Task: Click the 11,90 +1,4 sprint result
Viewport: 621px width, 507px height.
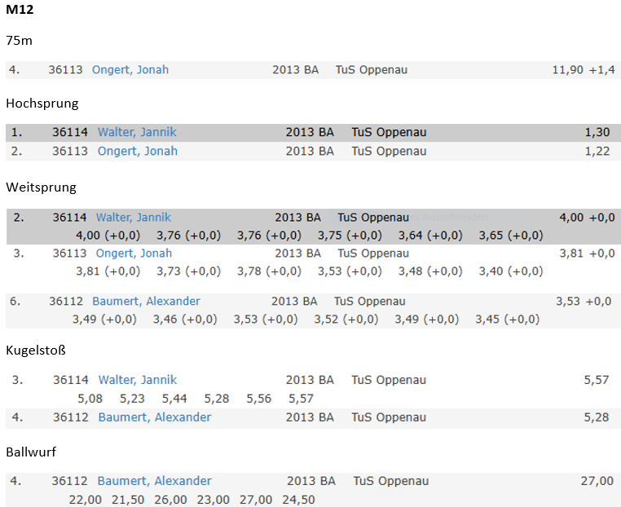Action: 584,70
